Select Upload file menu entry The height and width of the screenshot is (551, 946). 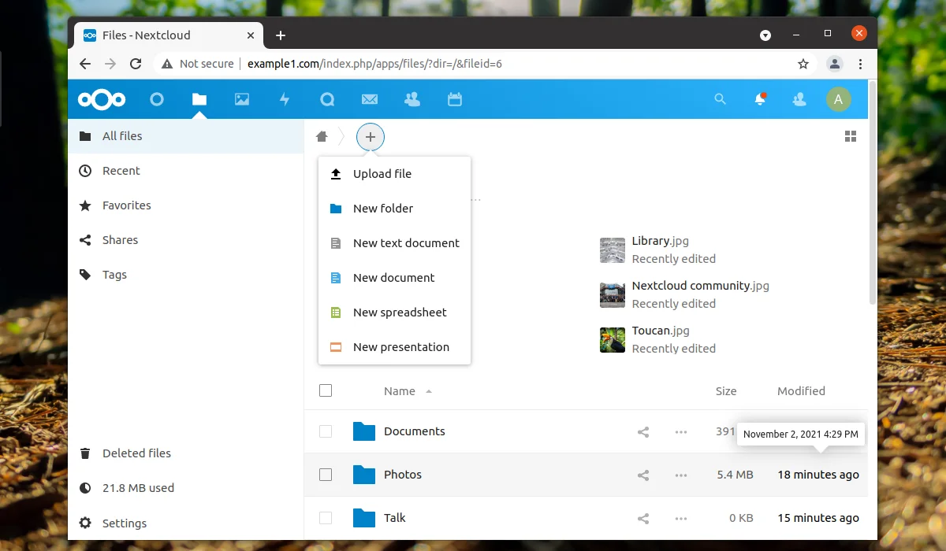tap(394, 174)
